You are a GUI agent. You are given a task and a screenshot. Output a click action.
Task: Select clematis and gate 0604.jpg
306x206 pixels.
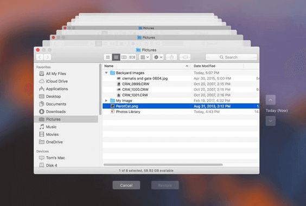coord(181,78)
